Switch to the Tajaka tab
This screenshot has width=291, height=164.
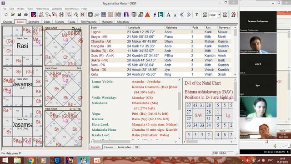pyautogui.click(x=72, y=21)
